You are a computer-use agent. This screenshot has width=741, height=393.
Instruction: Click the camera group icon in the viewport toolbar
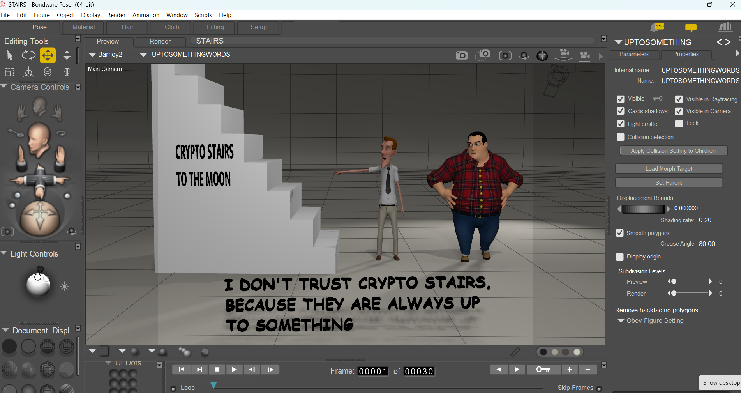click(x=584, y=55)
